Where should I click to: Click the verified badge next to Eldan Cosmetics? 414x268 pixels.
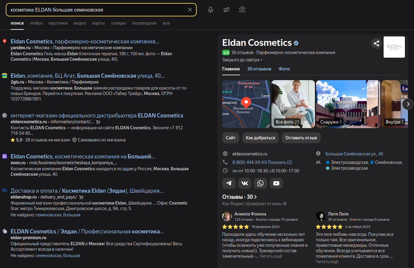pyautogui.click(x=296, y=43)
